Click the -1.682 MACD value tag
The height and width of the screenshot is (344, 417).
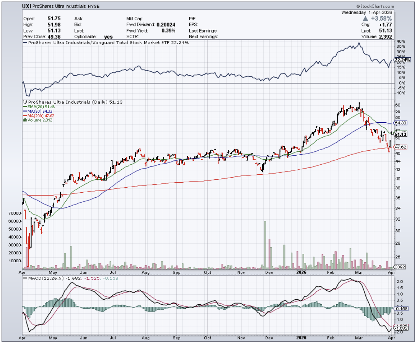point(400,328)
